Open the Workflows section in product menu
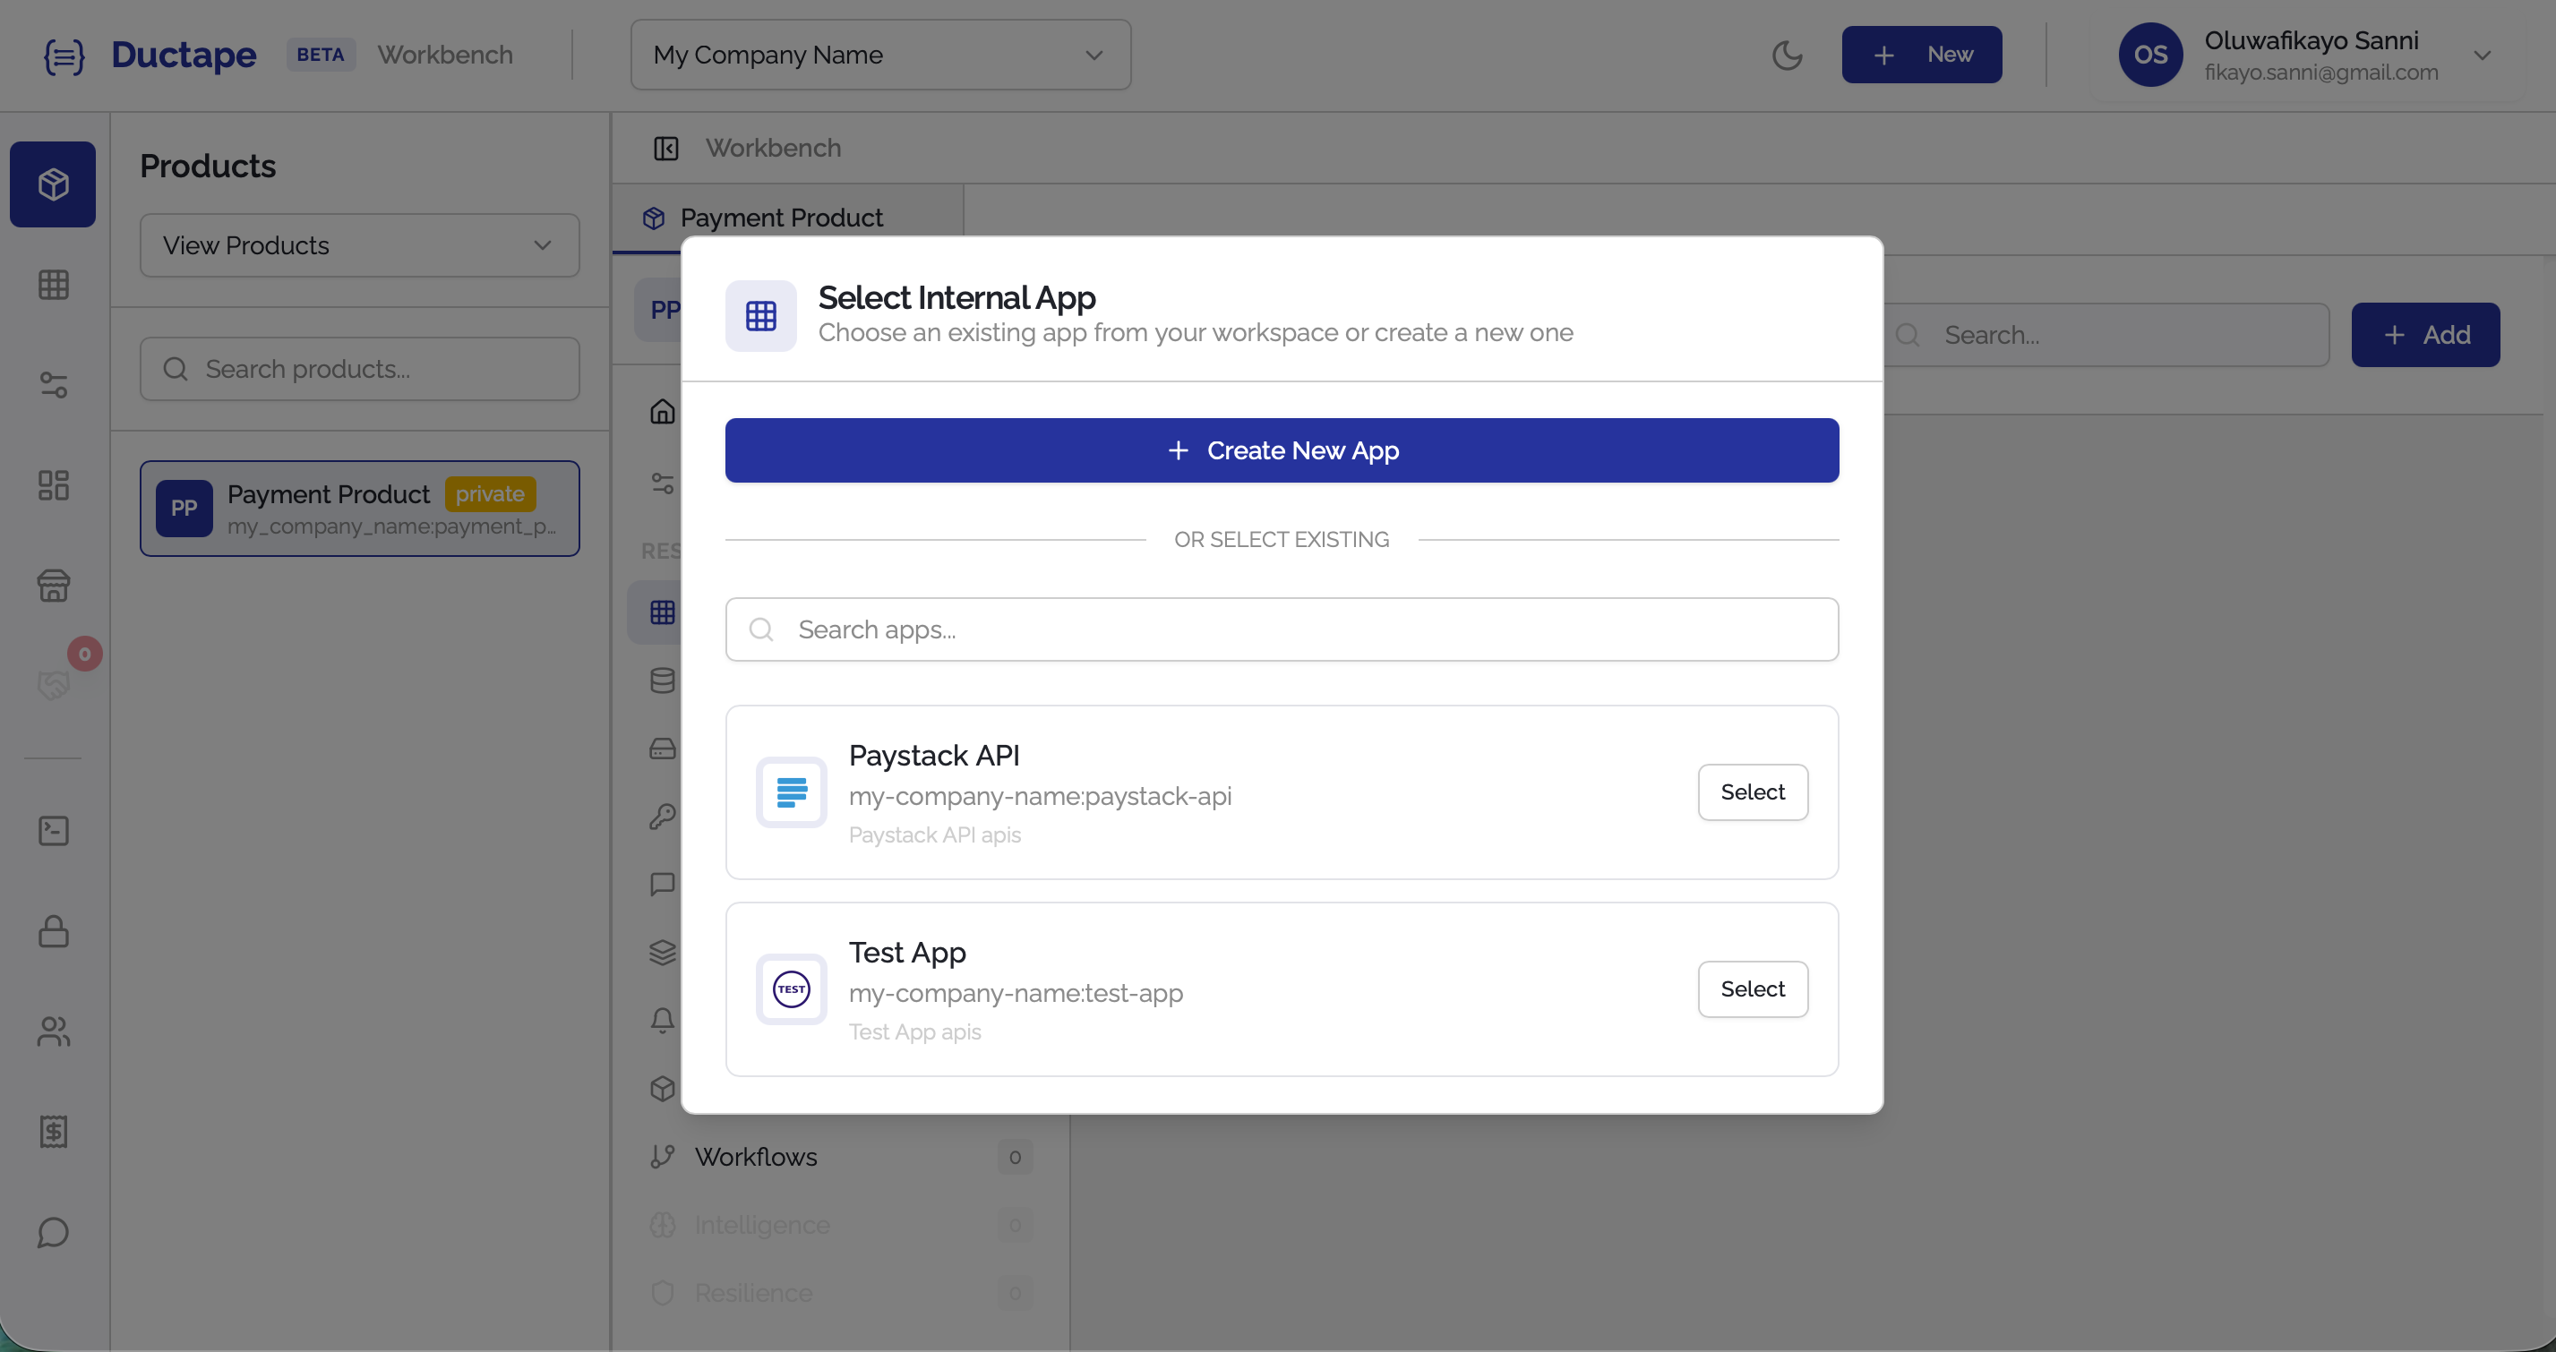This screenshot has height=1352, width=2556. tap(756, 1157)
